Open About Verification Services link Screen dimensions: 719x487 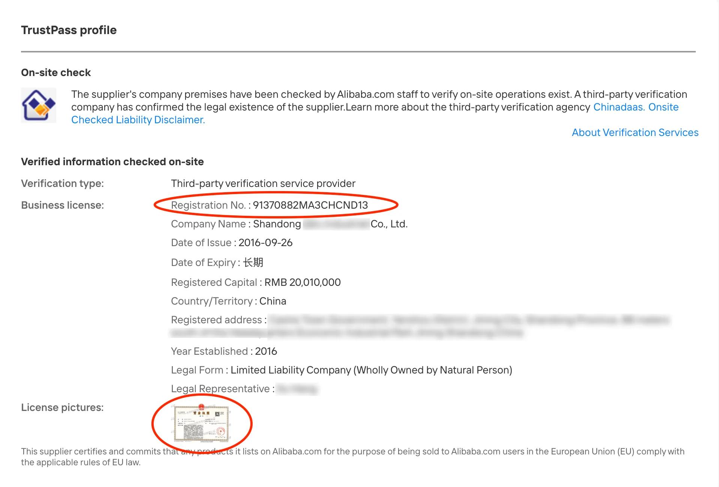tap(635, 133)
